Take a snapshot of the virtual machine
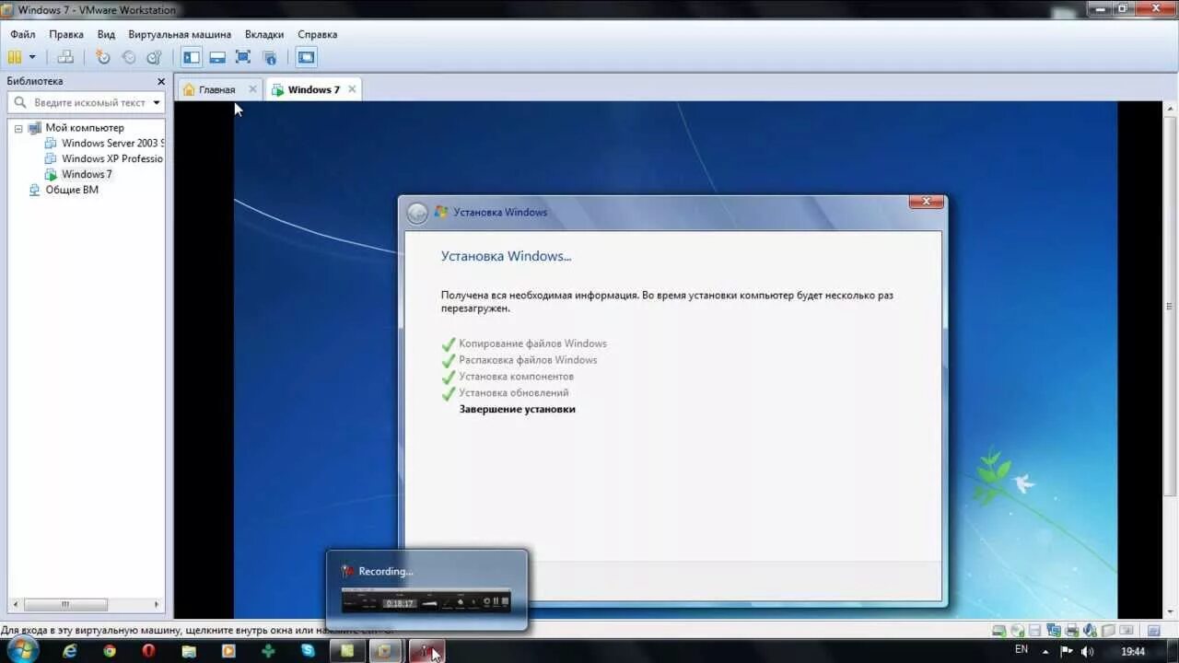The height and width of the screenshot is (663, 1179). click(103, 57)
